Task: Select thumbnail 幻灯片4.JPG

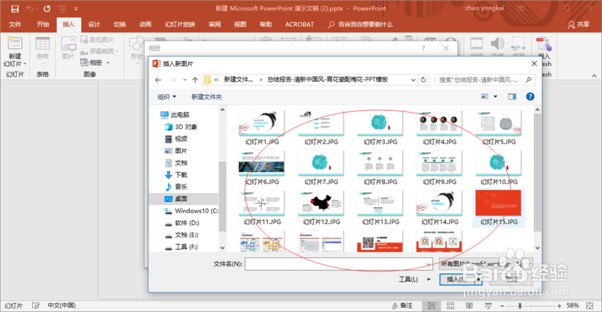Action: coord(439,127)
